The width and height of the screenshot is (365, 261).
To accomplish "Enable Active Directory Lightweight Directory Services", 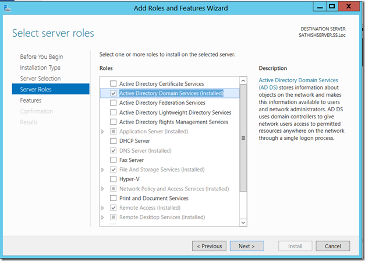I will click(x=114, y=112).
